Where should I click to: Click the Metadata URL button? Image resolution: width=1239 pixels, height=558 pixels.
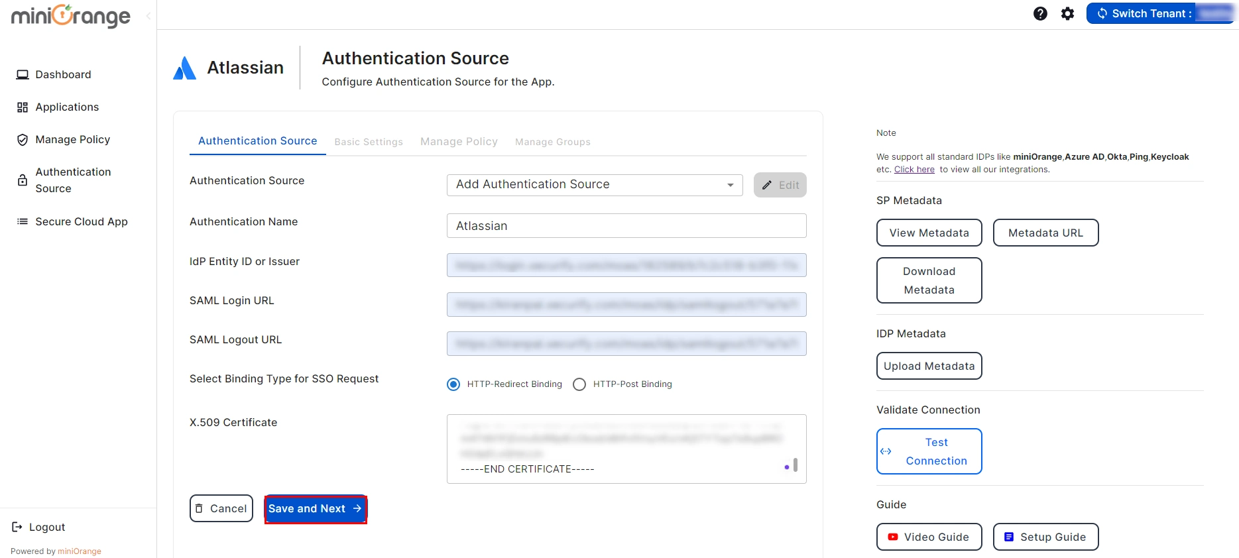point(1046,233)
